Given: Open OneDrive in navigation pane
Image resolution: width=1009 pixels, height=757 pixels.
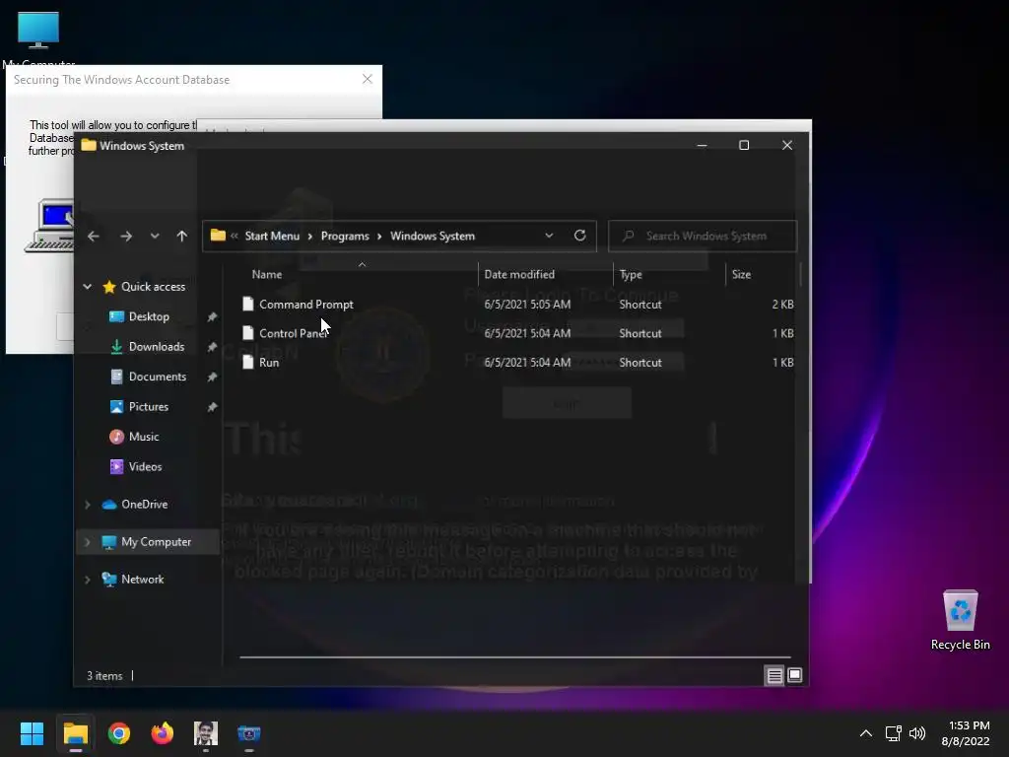Looking at the screenshot, I should click(144, 504).
